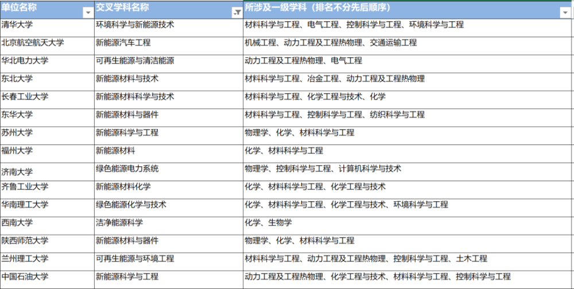Select the cell 新能源材料化学
574x289 pixels.
coord(168,189)
